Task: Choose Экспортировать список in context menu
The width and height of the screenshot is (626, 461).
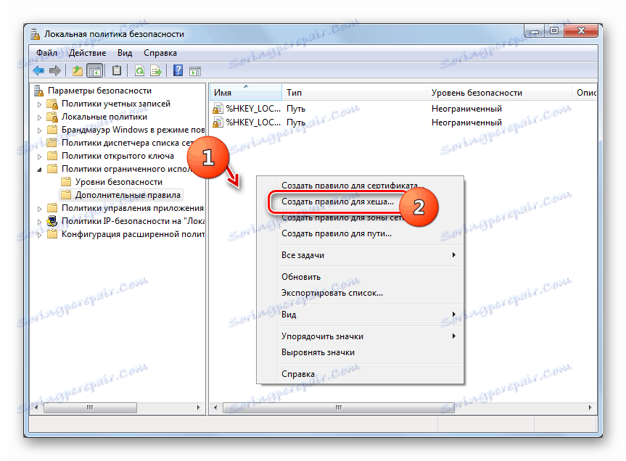Action: coord(360,293)
